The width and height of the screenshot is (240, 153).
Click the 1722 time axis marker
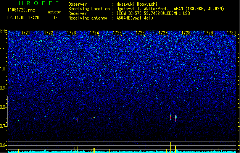point(48,33)
